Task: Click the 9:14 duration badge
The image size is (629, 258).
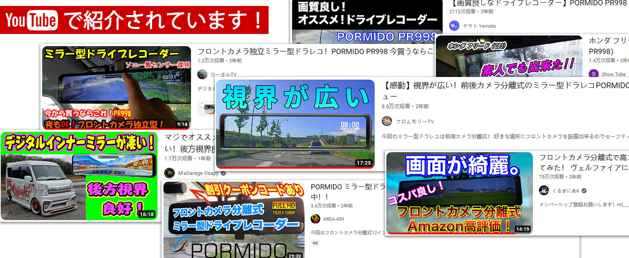Action: 182,124
